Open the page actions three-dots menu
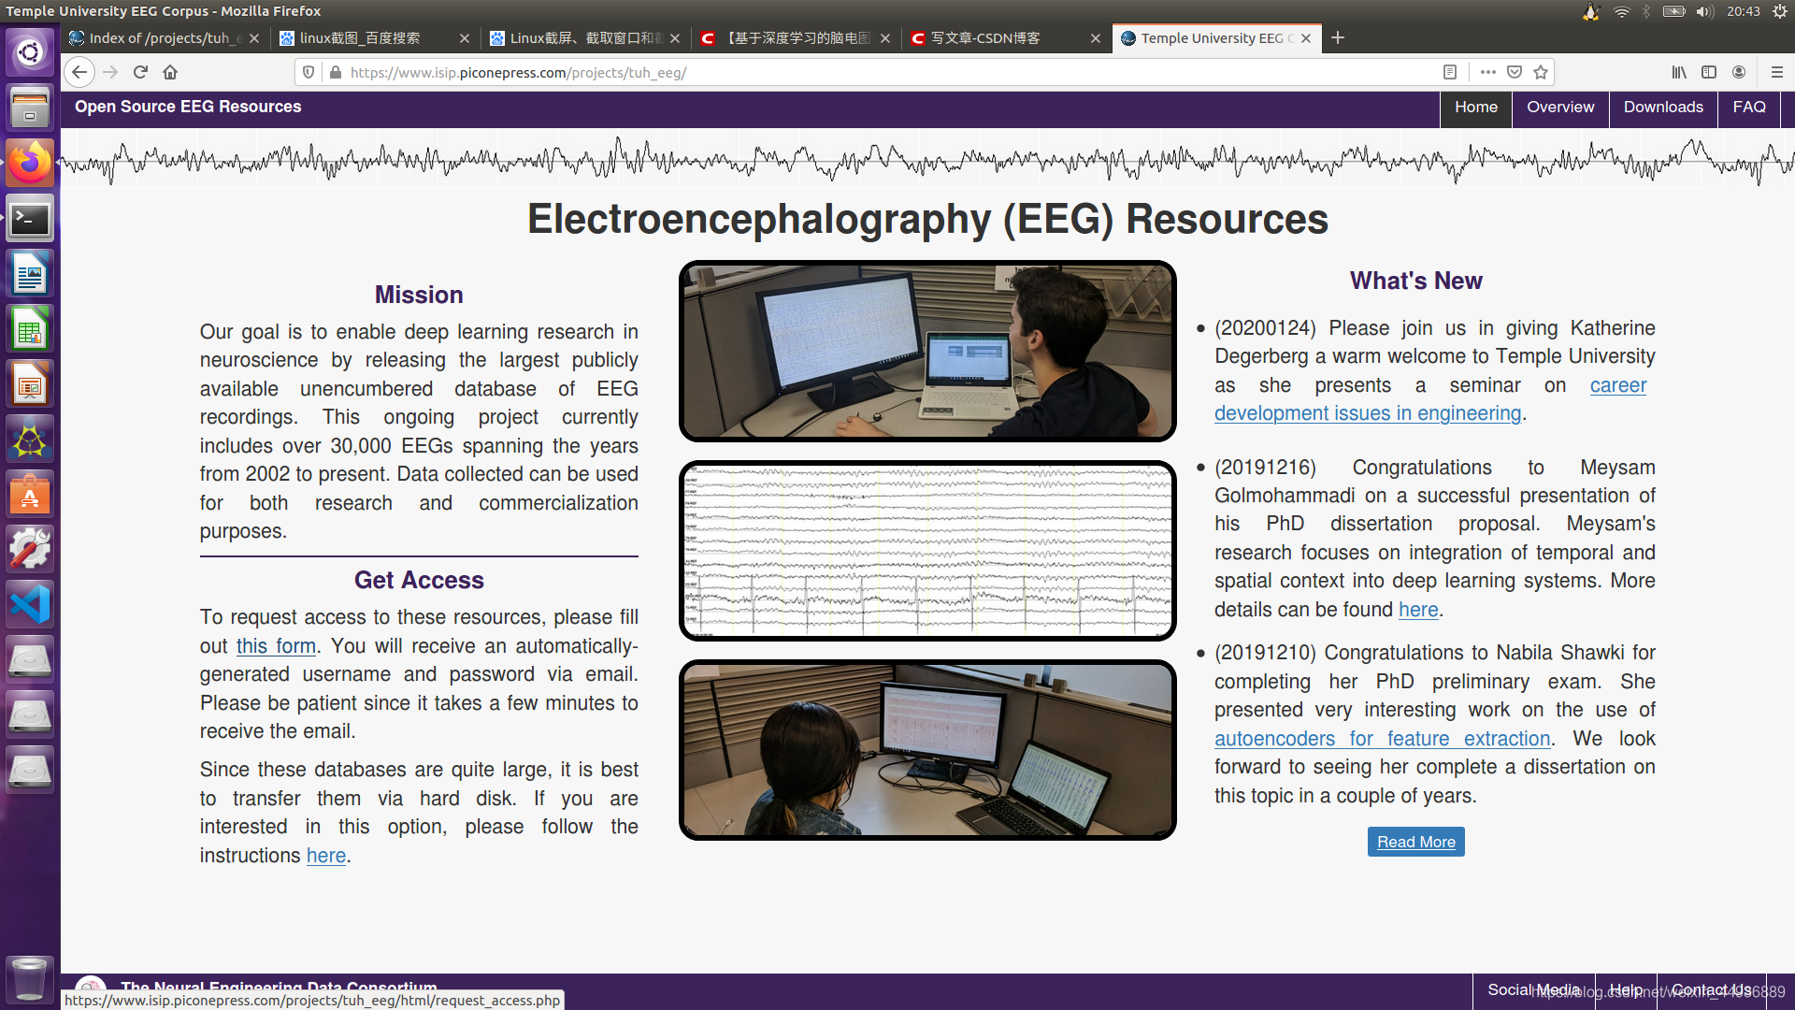The image size is (1795, 1010). pyautogui.click(x=1488, y=72)
